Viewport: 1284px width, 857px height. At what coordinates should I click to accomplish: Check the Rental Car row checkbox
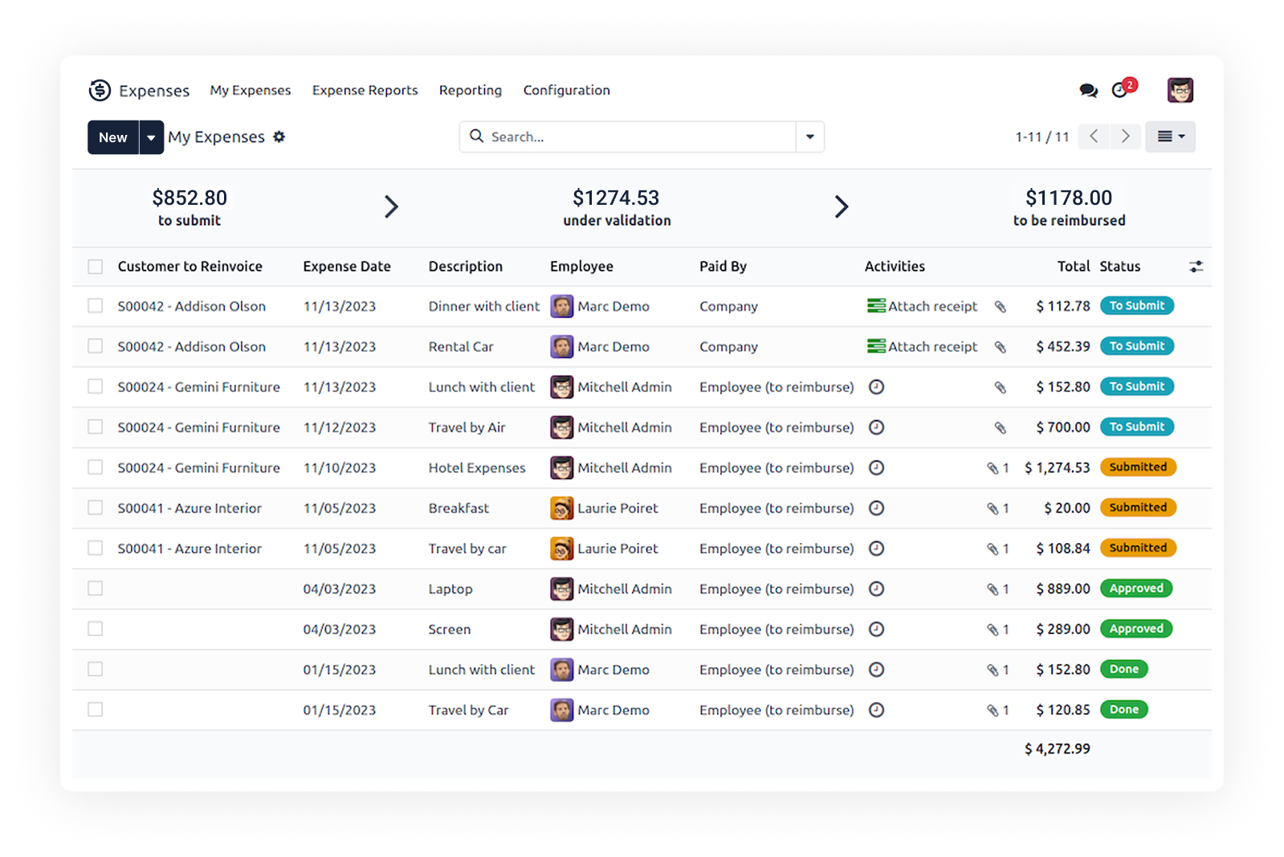96,346
